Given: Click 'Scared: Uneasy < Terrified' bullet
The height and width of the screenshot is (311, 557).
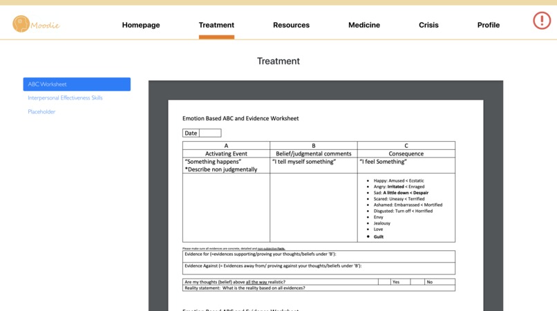Looking at the screenshot, I should tap(399, 199).
